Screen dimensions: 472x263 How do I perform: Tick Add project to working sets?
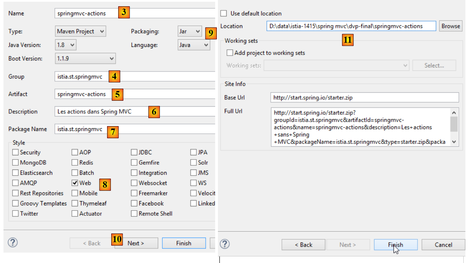[230, 53]
